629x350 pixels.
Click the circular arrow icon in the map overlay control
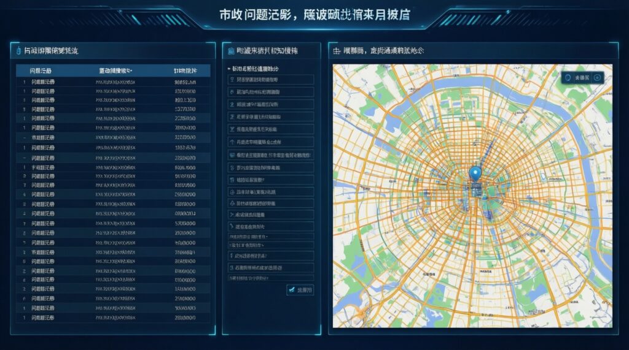click(597, 78)
